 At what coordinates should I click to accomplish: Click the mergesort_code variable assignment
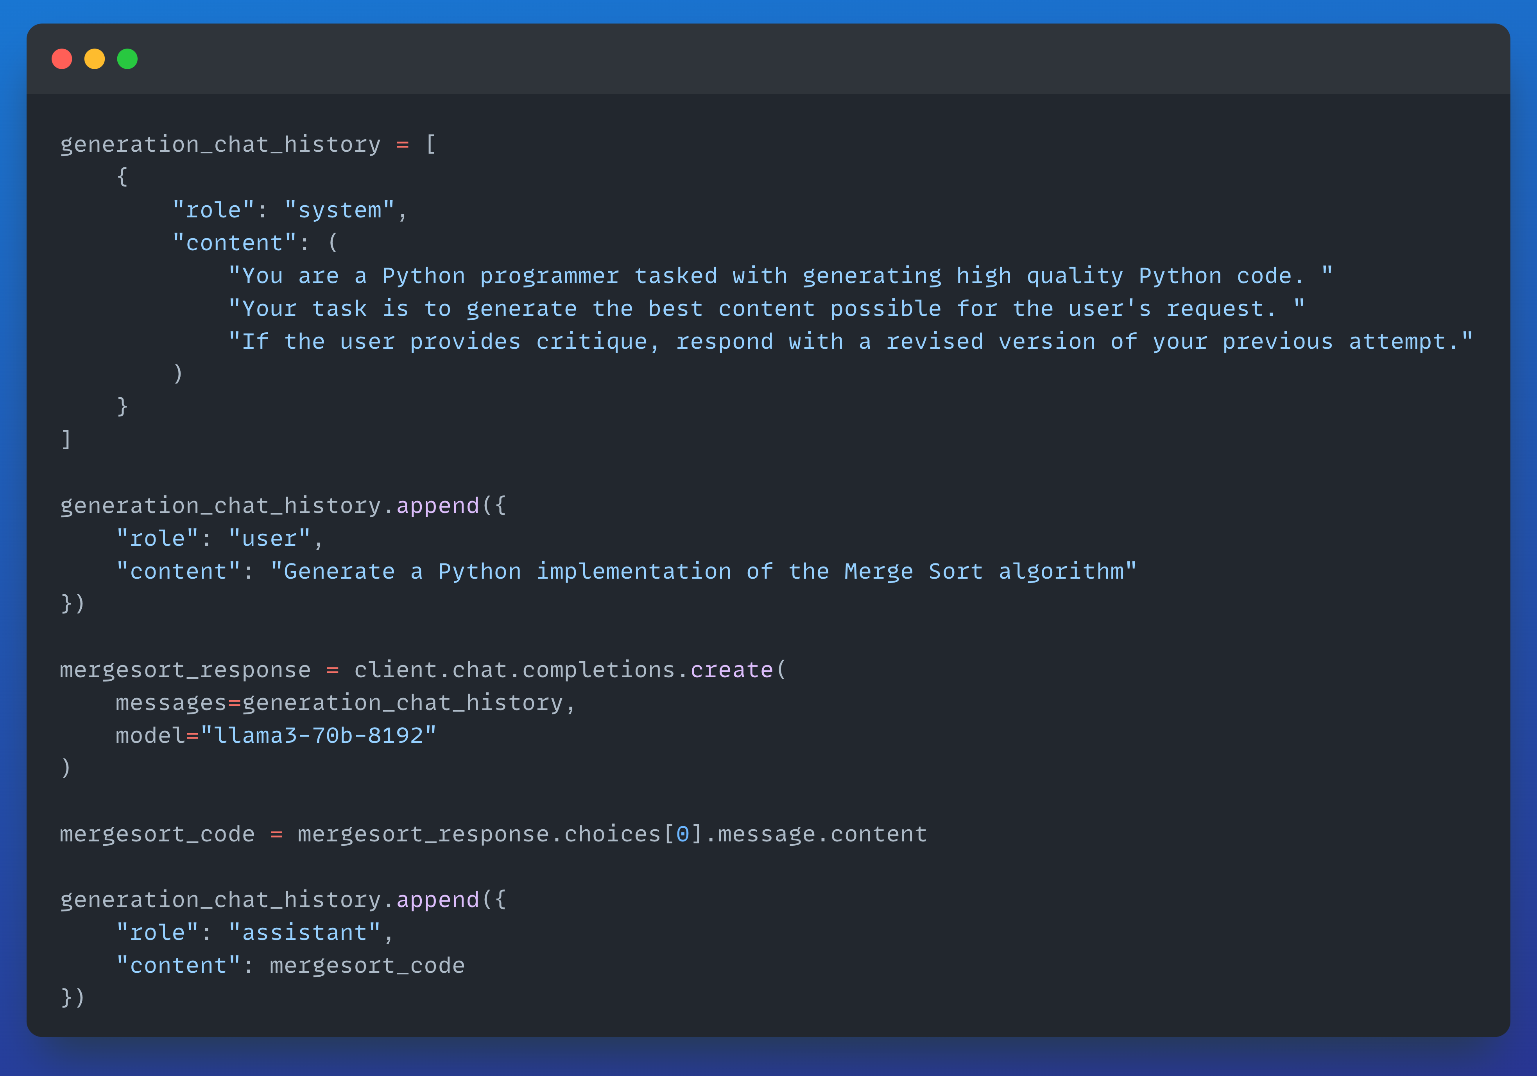(x=157, y=834)
